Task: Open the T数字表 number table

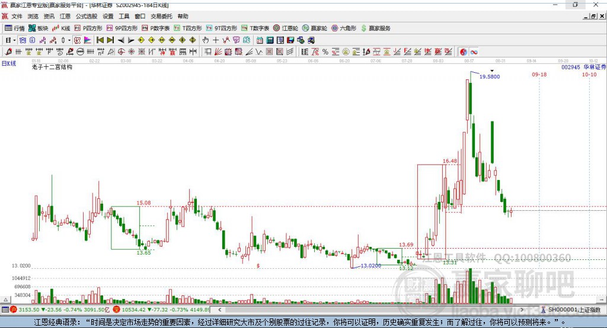Action: coord(255,28)
